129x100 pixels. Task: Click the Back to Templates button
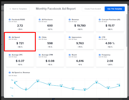[x=18, y=9]
